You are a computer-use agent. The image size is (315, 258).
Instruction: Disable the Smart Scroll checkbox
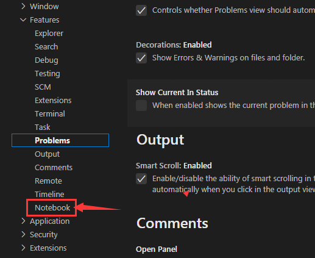(141, 179)
